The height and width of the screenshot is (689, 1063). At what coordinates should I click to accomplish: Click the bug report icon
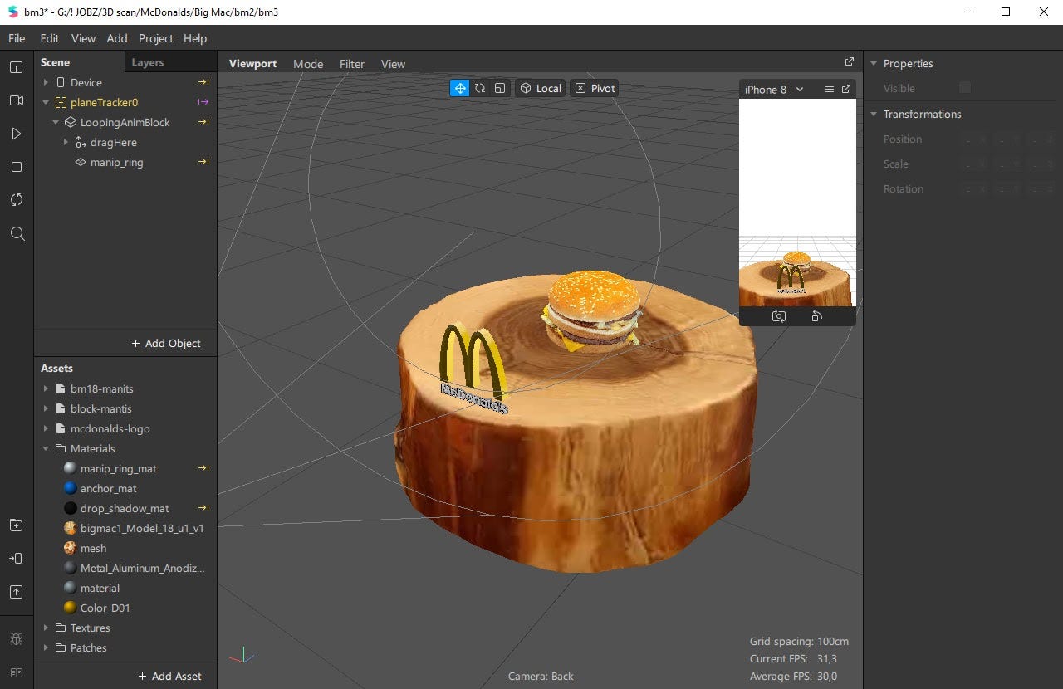(17, 638)
